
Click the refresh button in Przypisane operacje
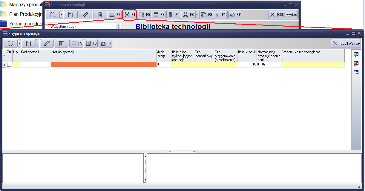coord(10,43)
